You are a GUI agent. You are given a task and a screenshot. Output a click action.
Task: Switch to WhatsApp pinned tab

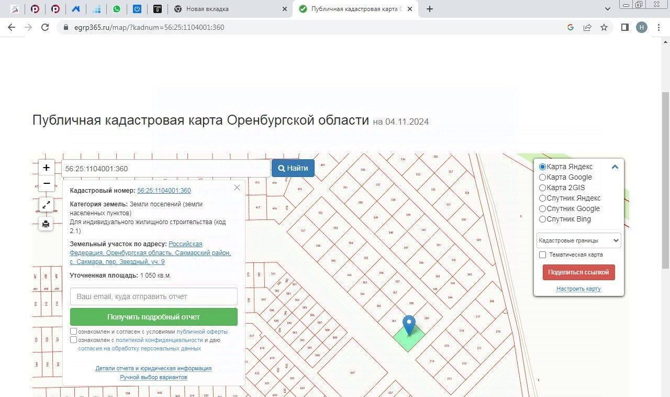click(x=116, y=9)
